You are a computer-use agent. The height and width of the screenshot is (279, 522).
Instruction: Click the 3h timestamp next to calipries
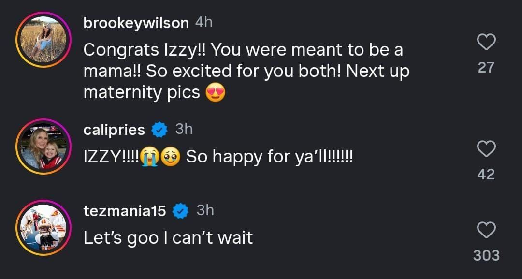pos(184,129)
